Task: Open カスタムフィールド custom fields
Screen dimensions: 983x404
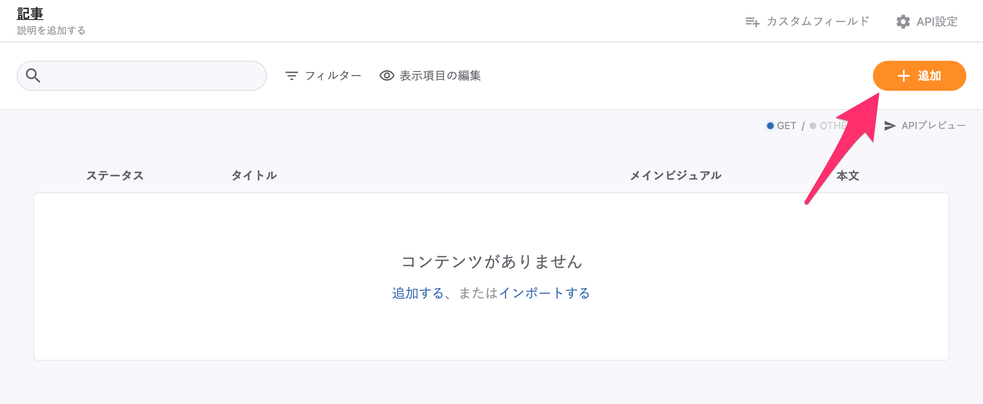Action: 818,22
